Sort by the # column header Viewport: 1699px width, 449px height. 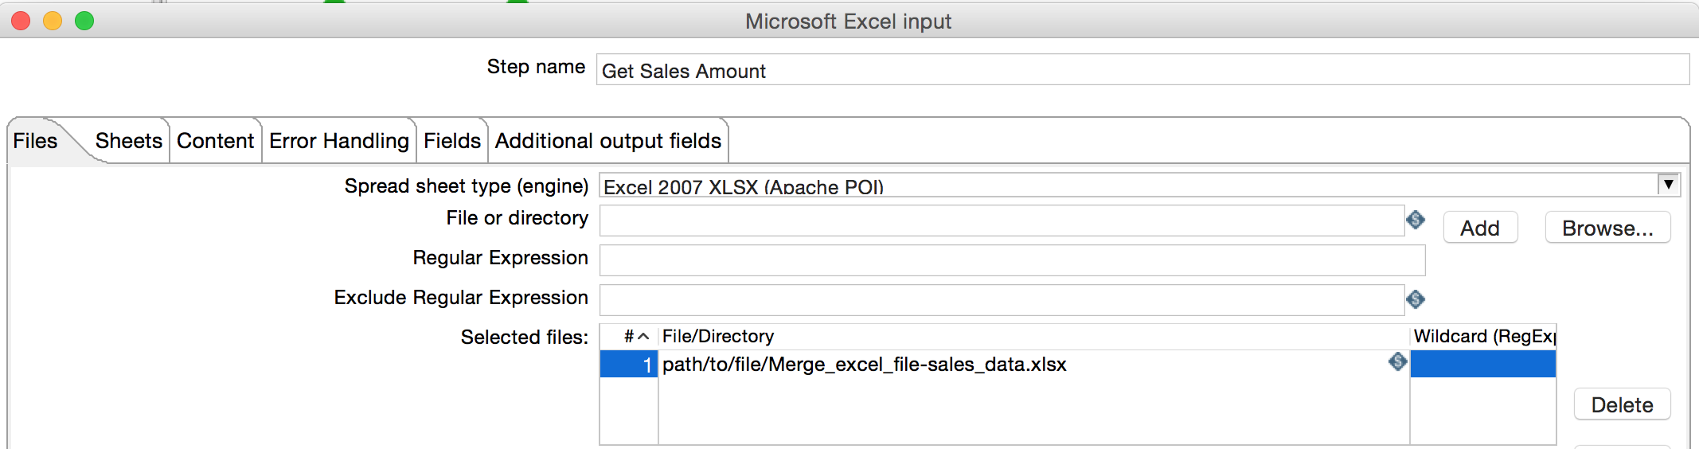pos(635,337)
